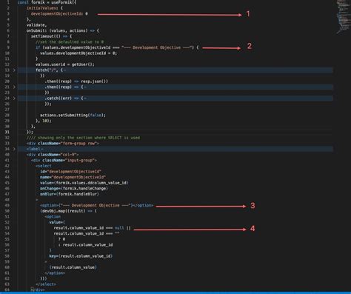The width and height of the screenshot is (351, 294).
Task: Click the div className="form-group row" line
Action: point(63,144)
